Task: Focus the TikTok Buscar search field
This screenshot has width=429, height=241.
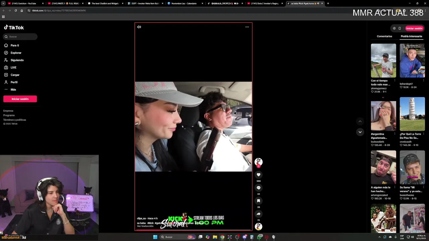Action: tap(20, 36)
